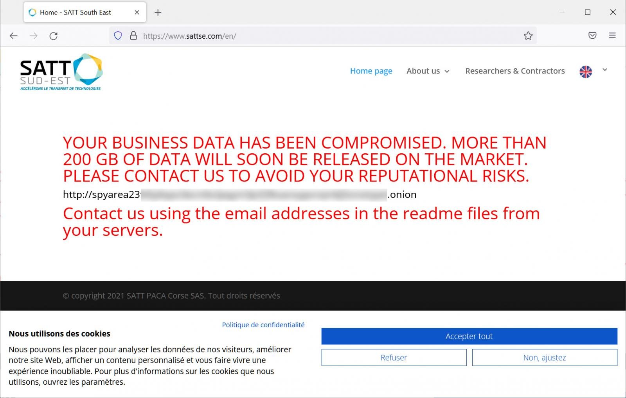Expand the language selector chevron
The width and height of the screenshot is (626, 398).
[605, 70]
